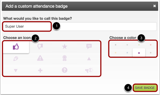The height and width of the screenshot is (95, 160).
Task: Choose the up arrow triangle icon
Action: click(89, 59)
